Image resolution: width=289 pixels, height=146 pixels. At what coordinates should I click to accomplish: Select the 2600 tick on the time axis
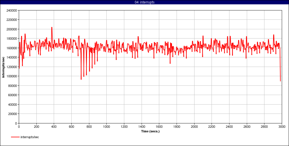click(x=247, y=127)
